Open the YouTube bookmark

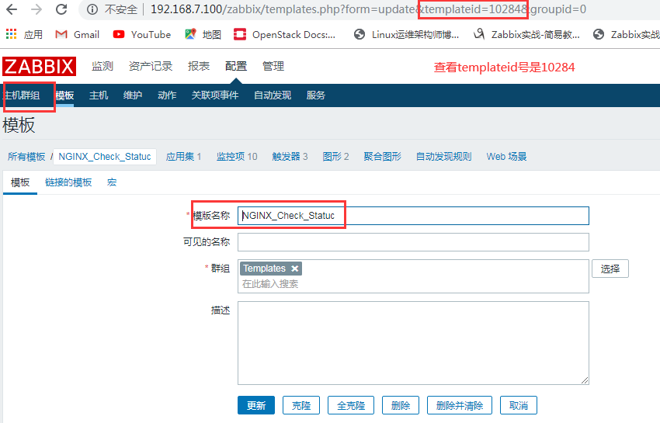(x=142, y=34)
